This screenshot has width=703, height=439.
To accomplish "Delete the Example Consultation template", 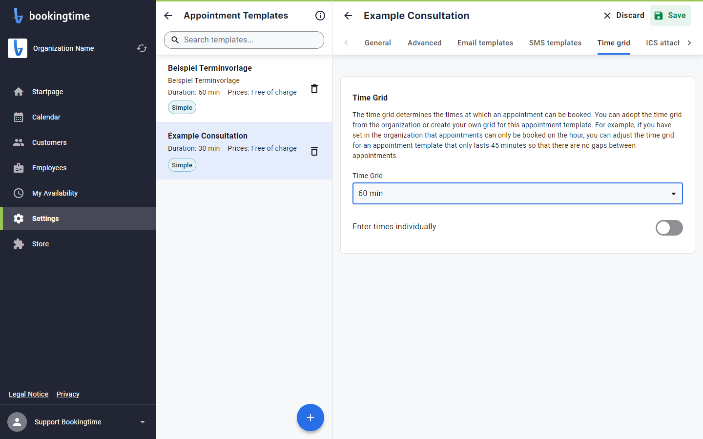I will click(314, 151).
